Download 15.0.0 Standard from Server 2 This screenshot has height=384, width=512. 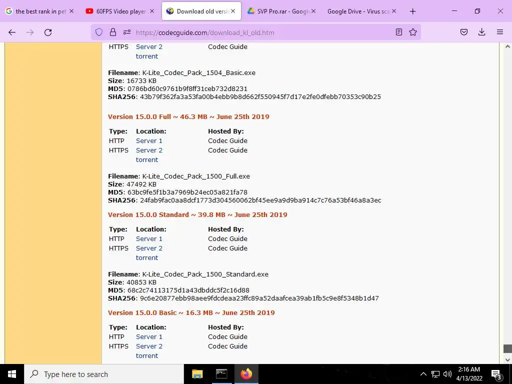(x=149, y=248)
